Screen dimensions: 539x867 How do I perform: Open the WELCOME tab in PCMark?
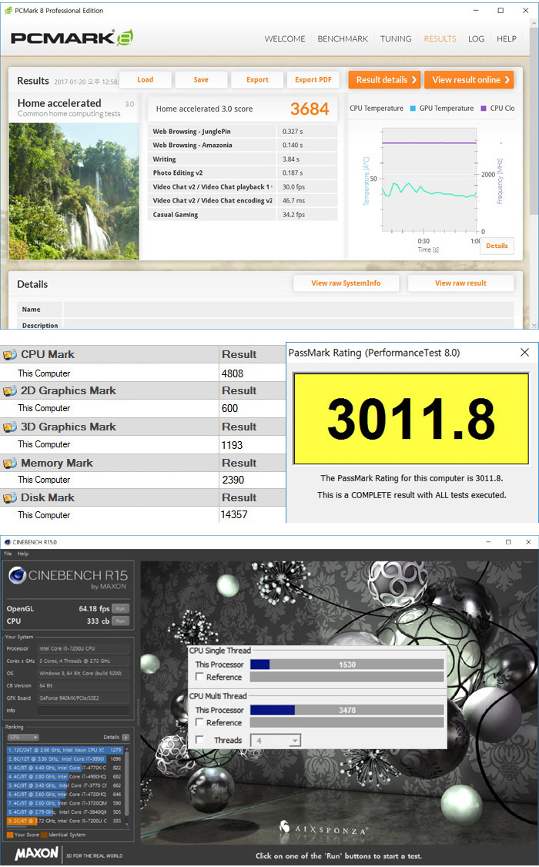[x=285, y=38]
